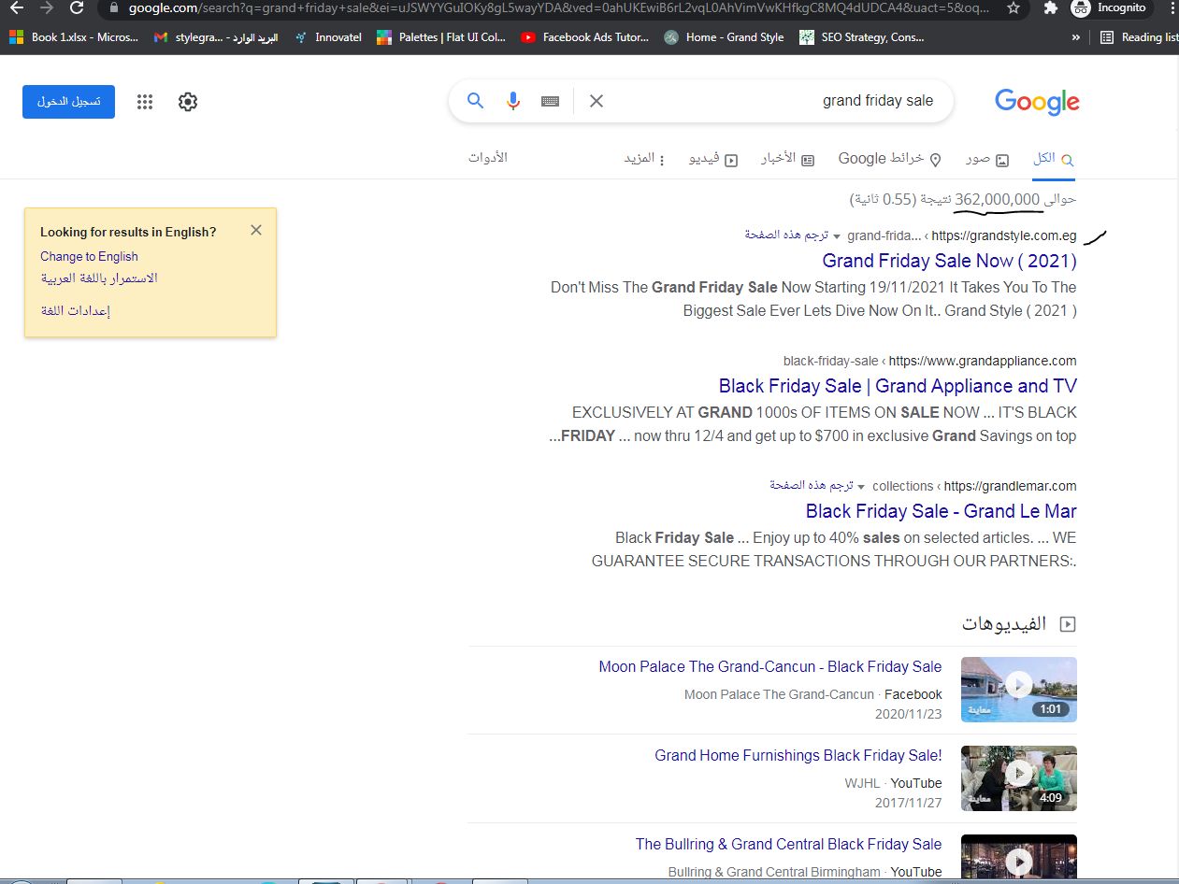This screenshot has height=884, width=1179.
Task: Switch to the فيديو videos tab
Action: point(713,159)
